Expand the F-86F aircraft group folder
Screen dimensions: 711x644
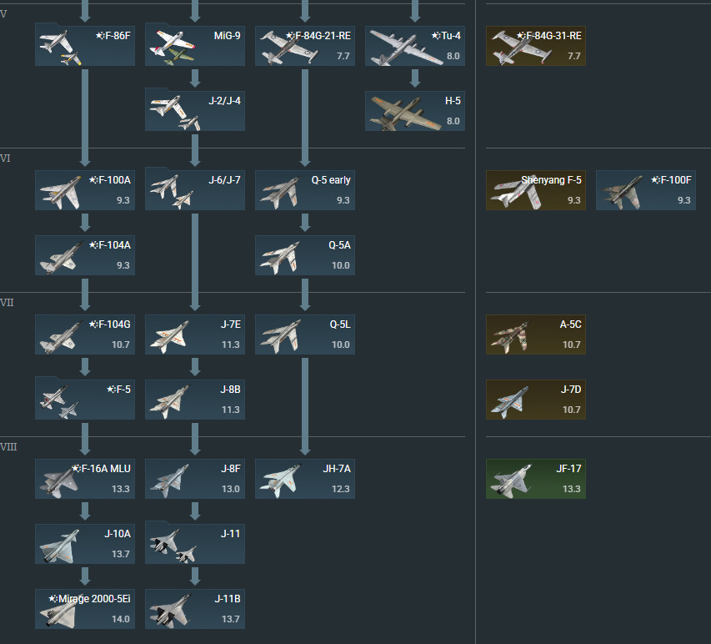(x=85, y=44)
